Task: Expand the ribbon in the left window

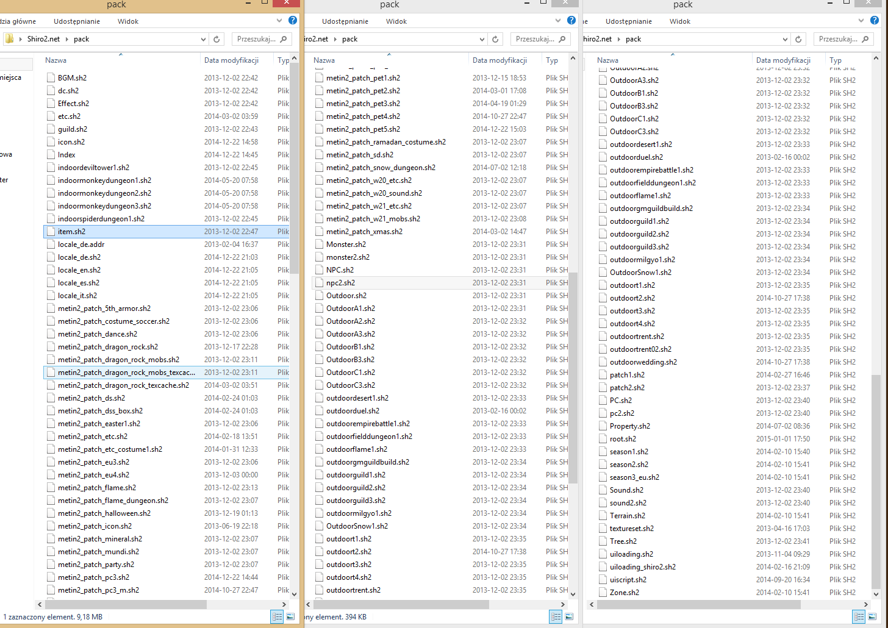Action: tap(279, 21)
